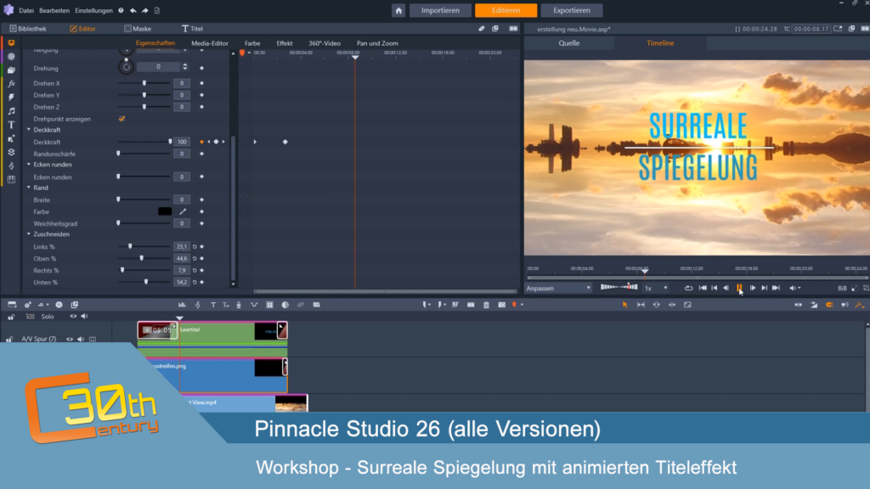Open the marker dropdown arrow in timeline toolbar
Screen dimensions: 870x489
523,305
